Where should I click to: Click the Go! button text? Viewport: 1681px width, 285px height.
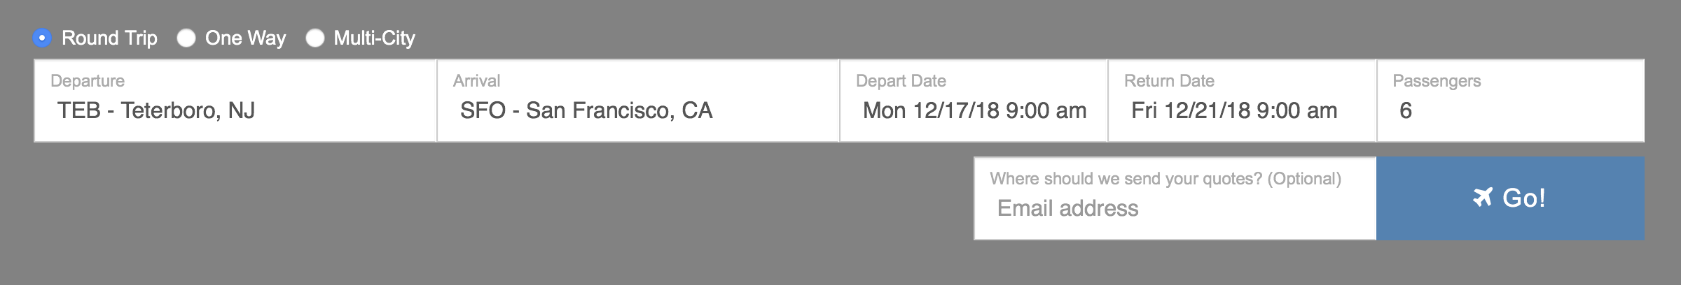point(1524,198)
